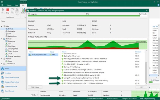Click the throughput graph area

(87, 44)
